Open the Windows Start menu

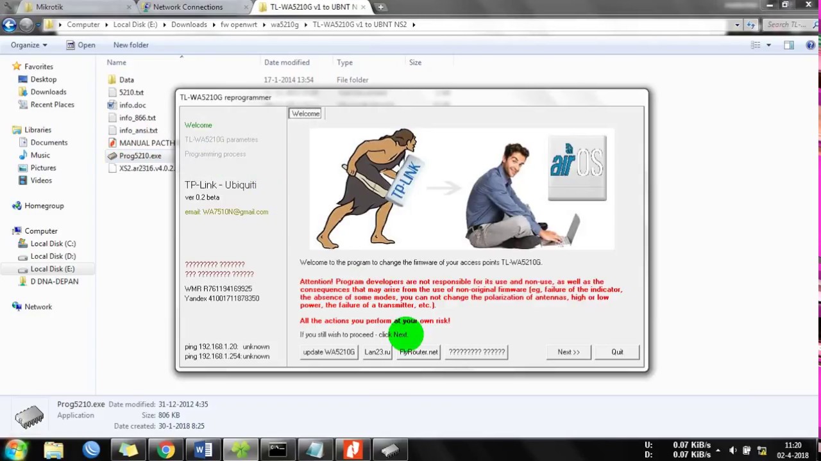[x=14, y=449]
